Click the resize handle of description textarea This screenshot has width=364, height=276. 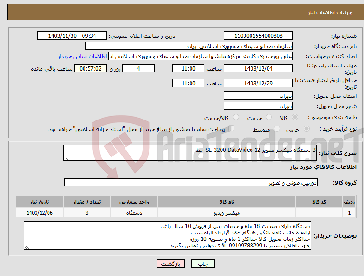[x=66, y=158]
